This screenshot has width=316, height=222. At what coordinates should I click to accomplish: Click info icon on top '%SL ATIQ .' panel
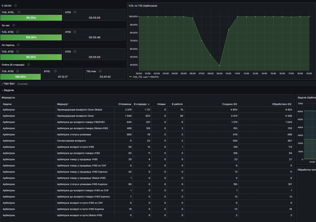coord(19,12)
